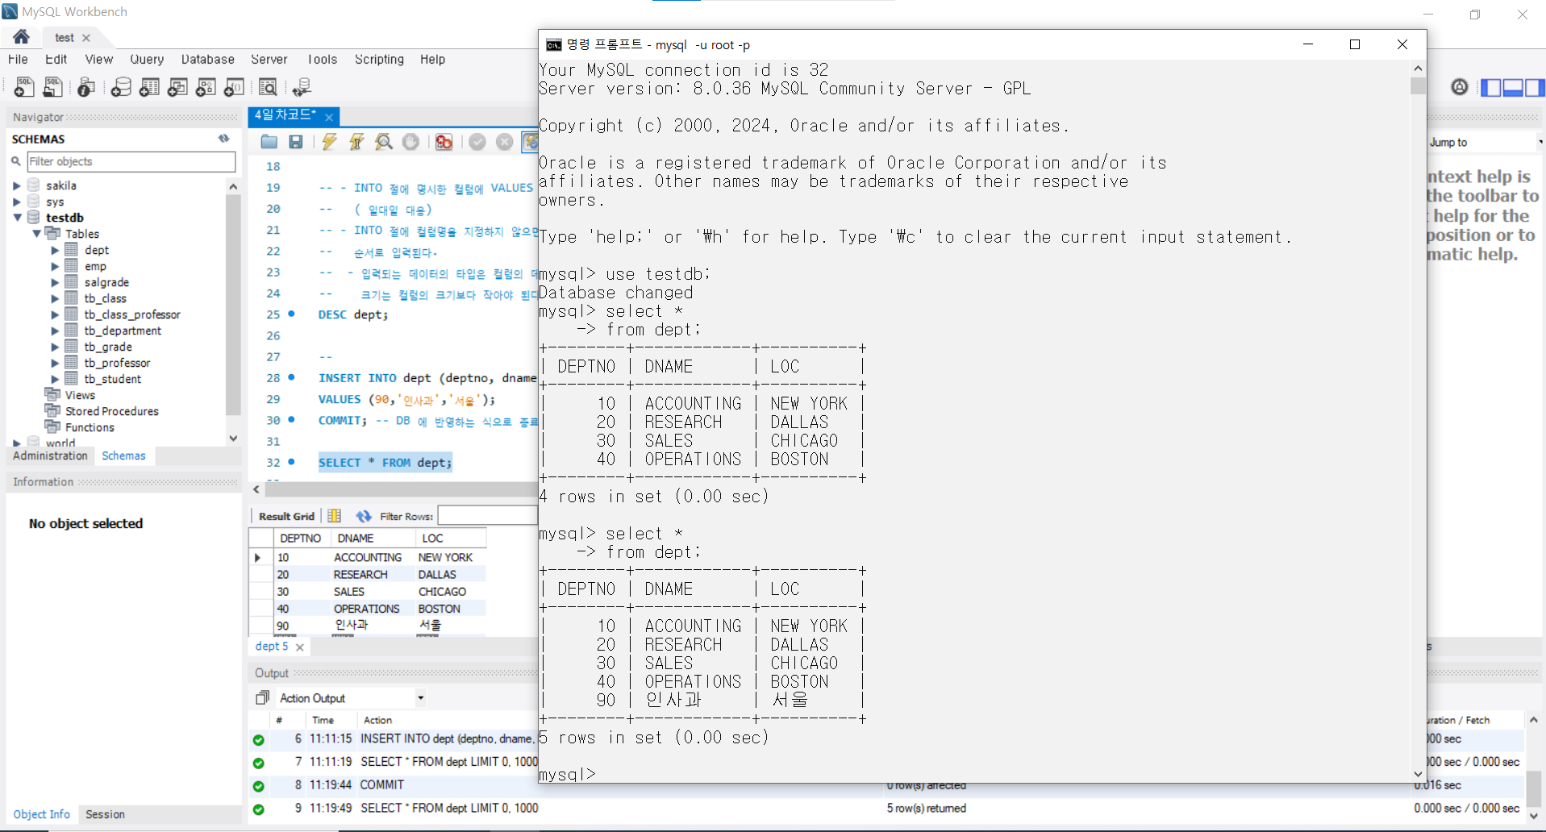
Task: Open script file folder icon in editor
Action: tap(269, 142)
